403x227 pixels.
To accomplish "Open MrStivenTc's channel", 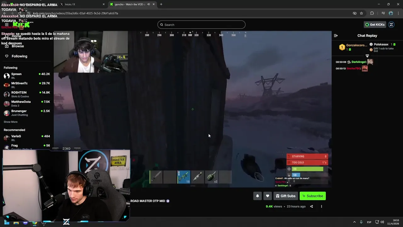I will [27, 85].
